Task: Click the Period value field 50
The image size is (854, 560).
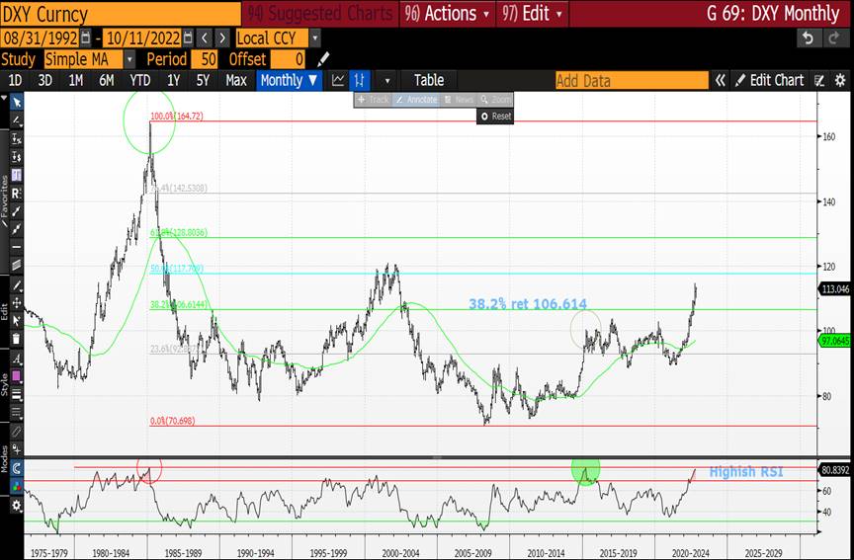Action: pos(204,59)
